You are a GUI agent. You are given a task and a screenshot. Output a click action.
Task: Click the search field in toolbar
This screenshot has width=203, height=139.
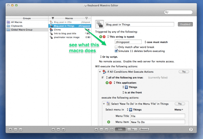coord(178,12)
